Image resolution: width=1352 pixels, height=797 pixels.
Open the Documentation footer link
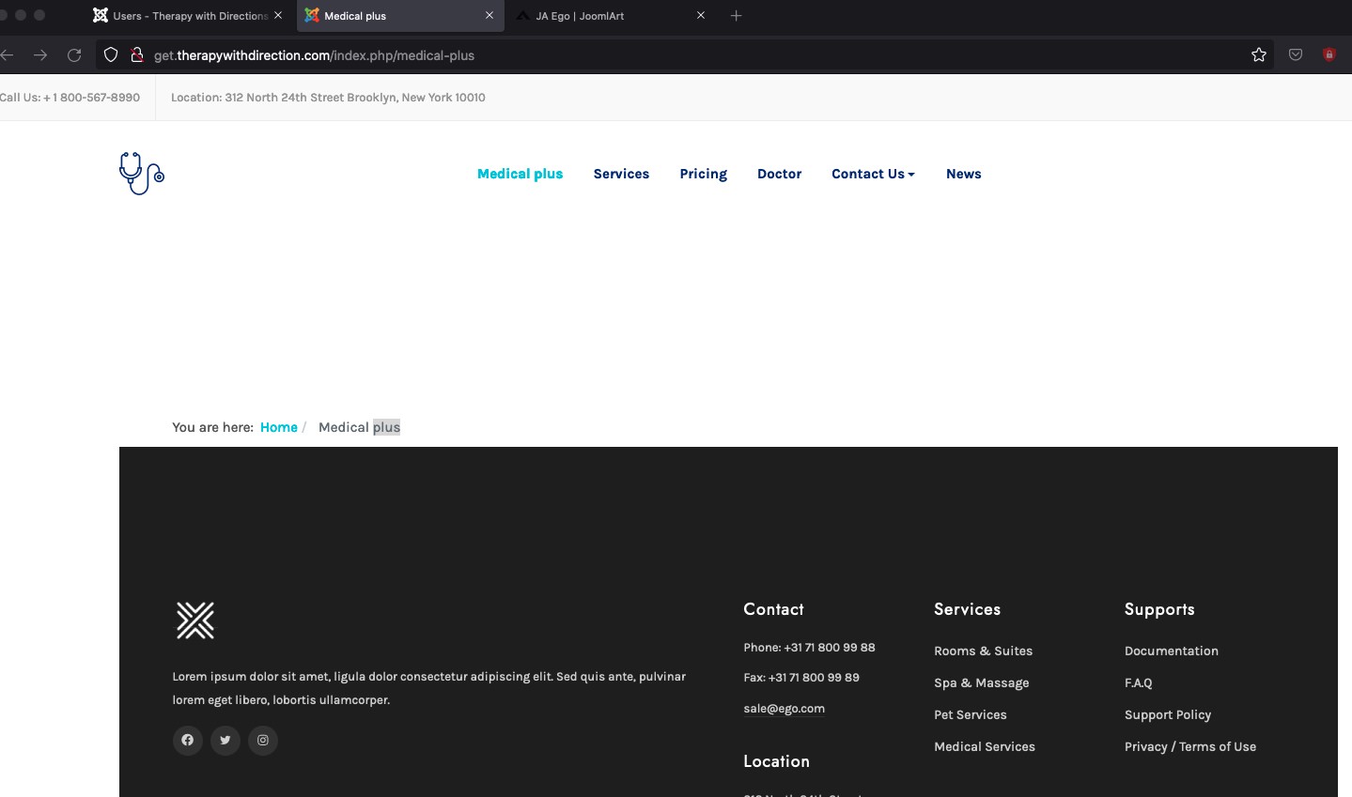coord(1172,651)
